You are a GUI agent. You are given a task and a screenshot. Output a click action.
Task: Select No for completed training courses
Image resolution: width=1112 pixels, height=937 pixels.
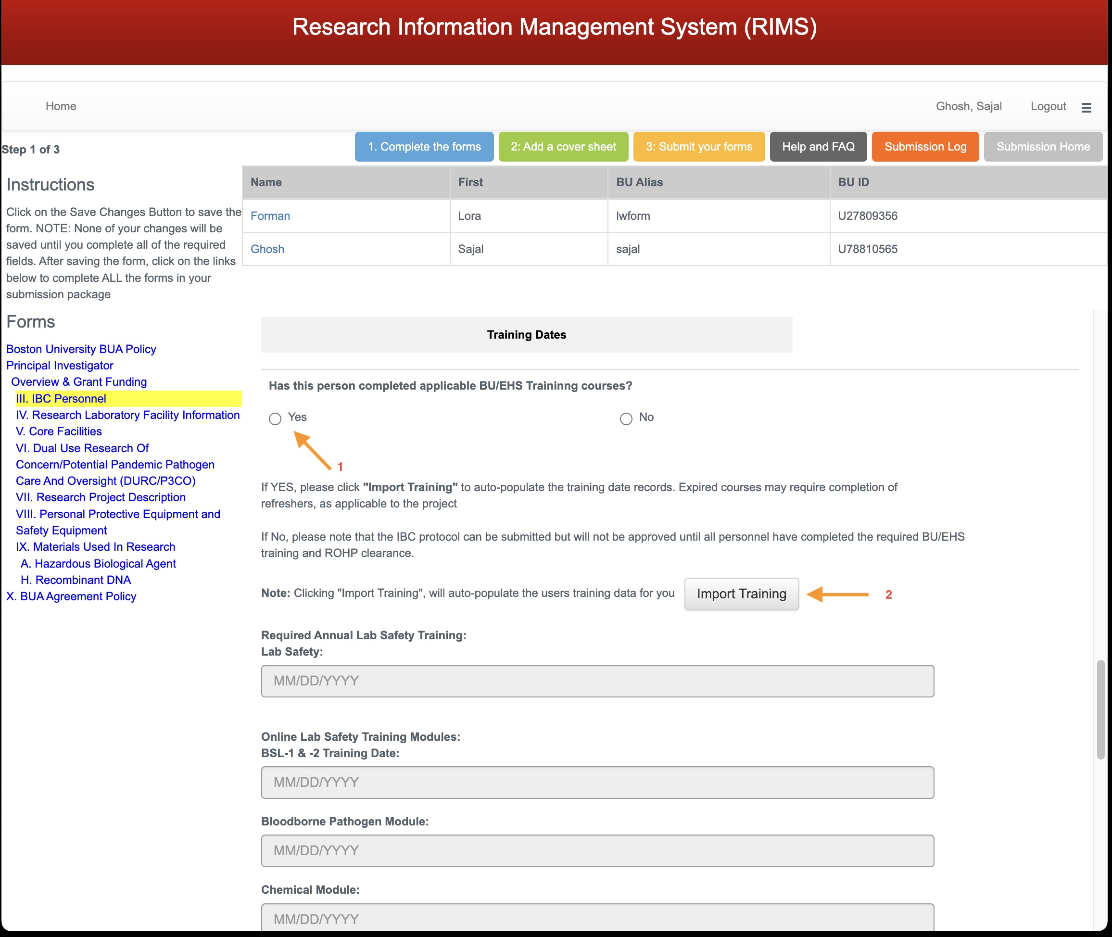click(626, 418)
